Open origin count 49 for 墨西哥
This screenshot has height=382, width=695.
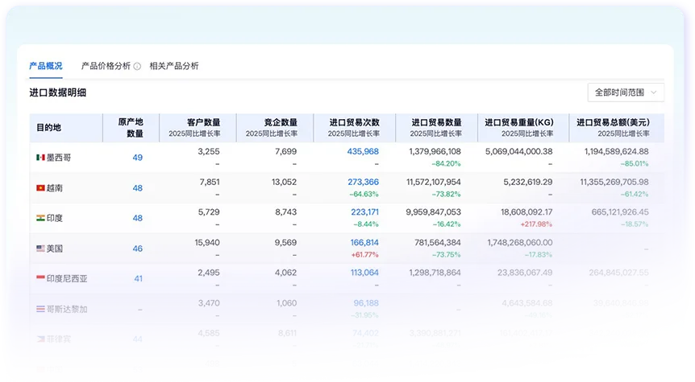[137, 158]
